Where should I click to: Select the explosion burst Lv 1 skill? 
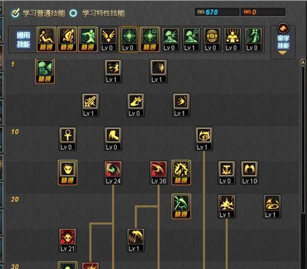[x=227, y=206]
